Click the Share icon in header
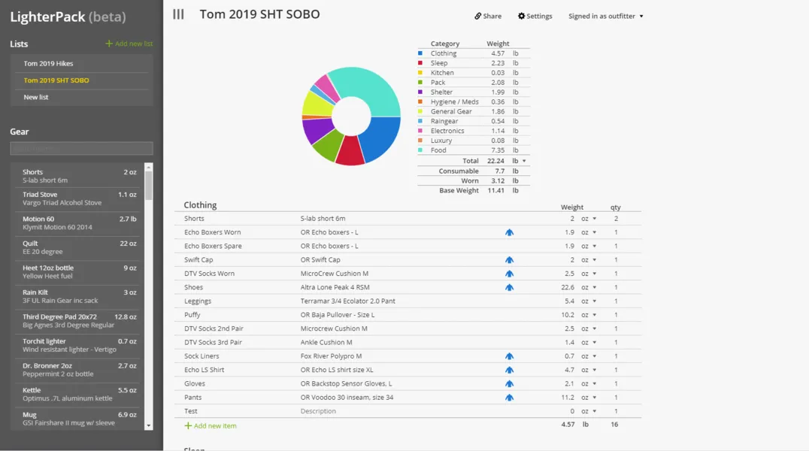The height and width of the screenshot is (451, 809). [x=477, y=17]
